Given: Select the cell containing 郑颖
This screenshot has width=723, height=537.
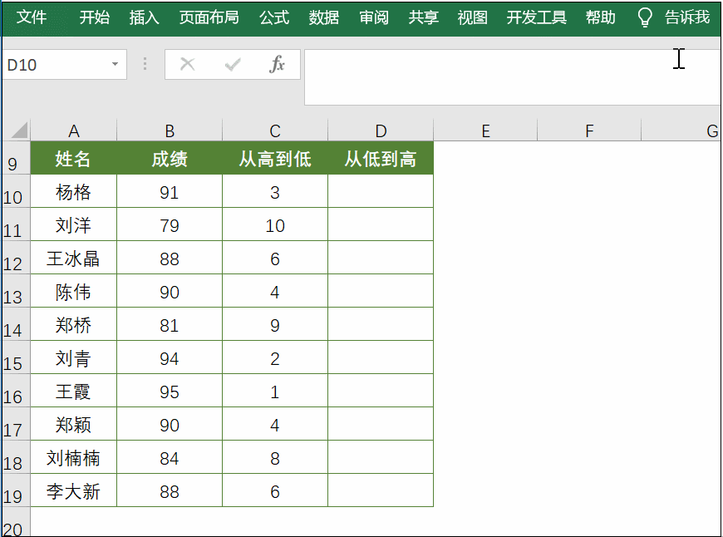Looking at the screenshot, I should (x=74, y=424).
